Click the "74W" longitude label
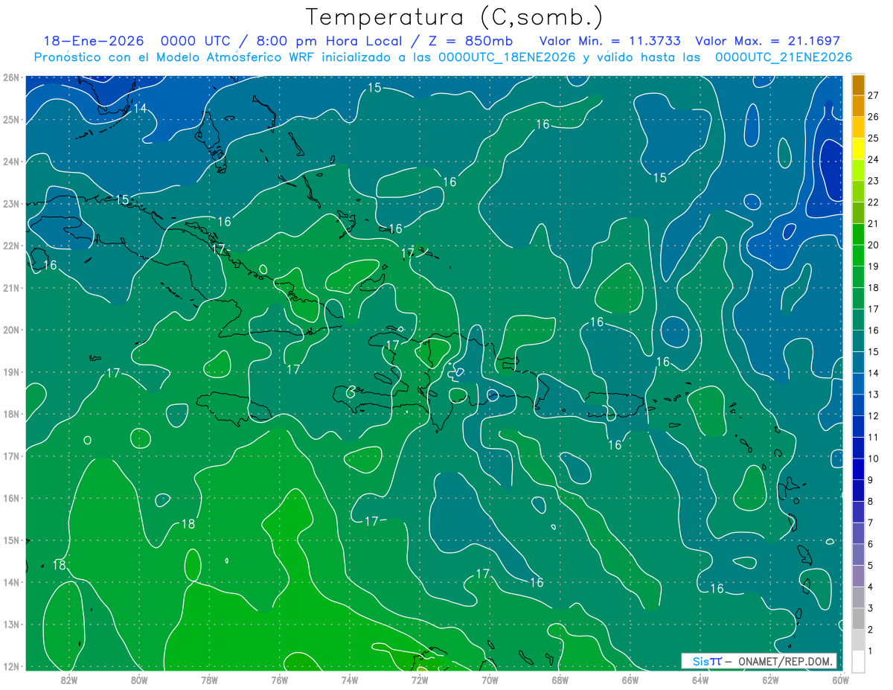 350,680
